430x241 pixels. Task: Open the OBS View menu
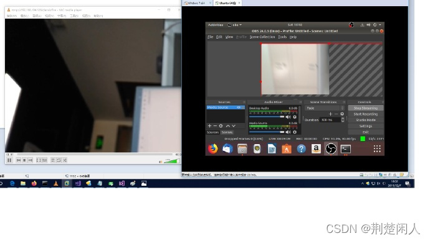click(x=229, y=37)
